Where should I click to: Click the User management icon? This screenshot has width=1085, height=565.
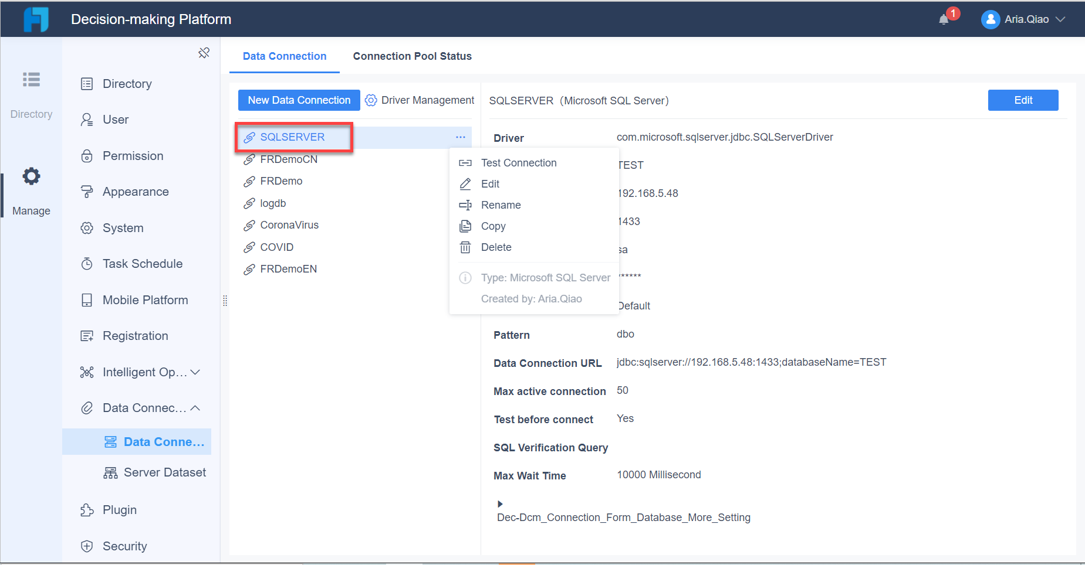87,119
